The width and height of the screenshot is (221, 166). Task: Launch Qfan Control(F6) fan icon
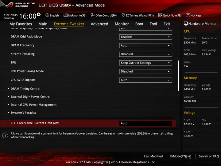[93, 15]
